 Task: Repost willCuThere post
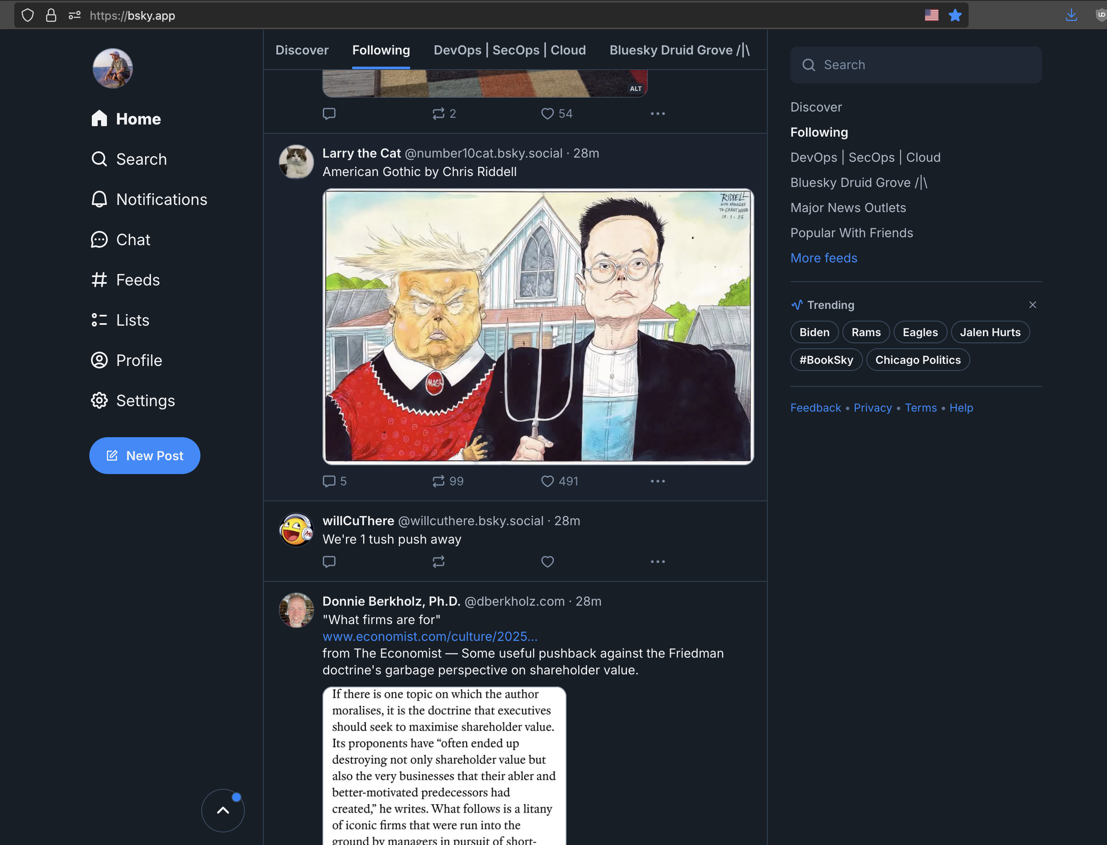click(x=438, y=561)
